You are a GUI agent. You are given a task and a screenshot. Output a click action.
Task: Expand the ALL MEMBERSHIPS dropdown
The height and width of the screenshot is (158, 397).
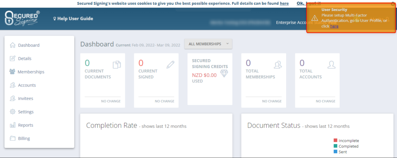tap(208, 44)
